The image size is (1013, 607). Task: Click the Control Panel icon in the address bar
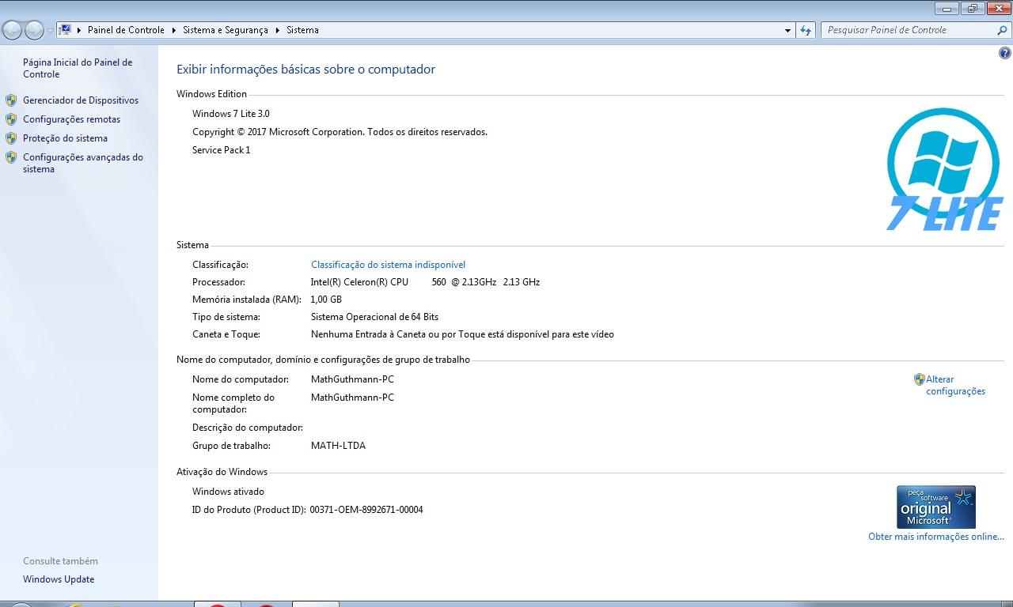click(x=66, y=30)
